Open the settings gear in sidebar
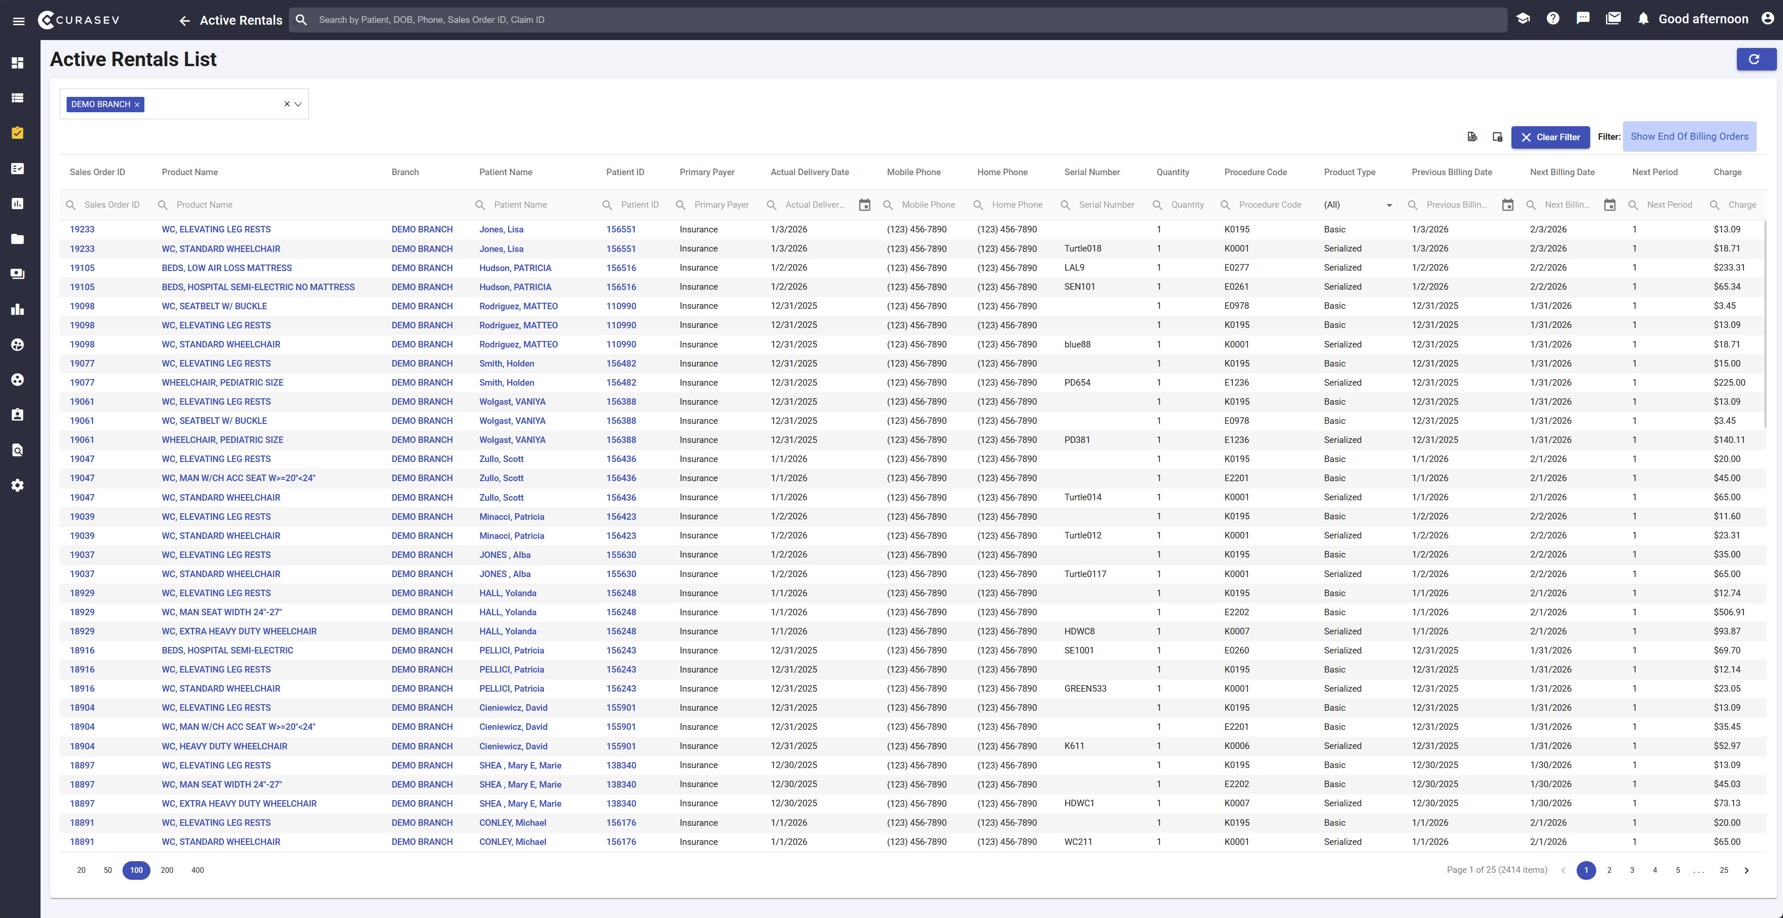The height and width of the screenshot is (918, 1783). (18, 485)
